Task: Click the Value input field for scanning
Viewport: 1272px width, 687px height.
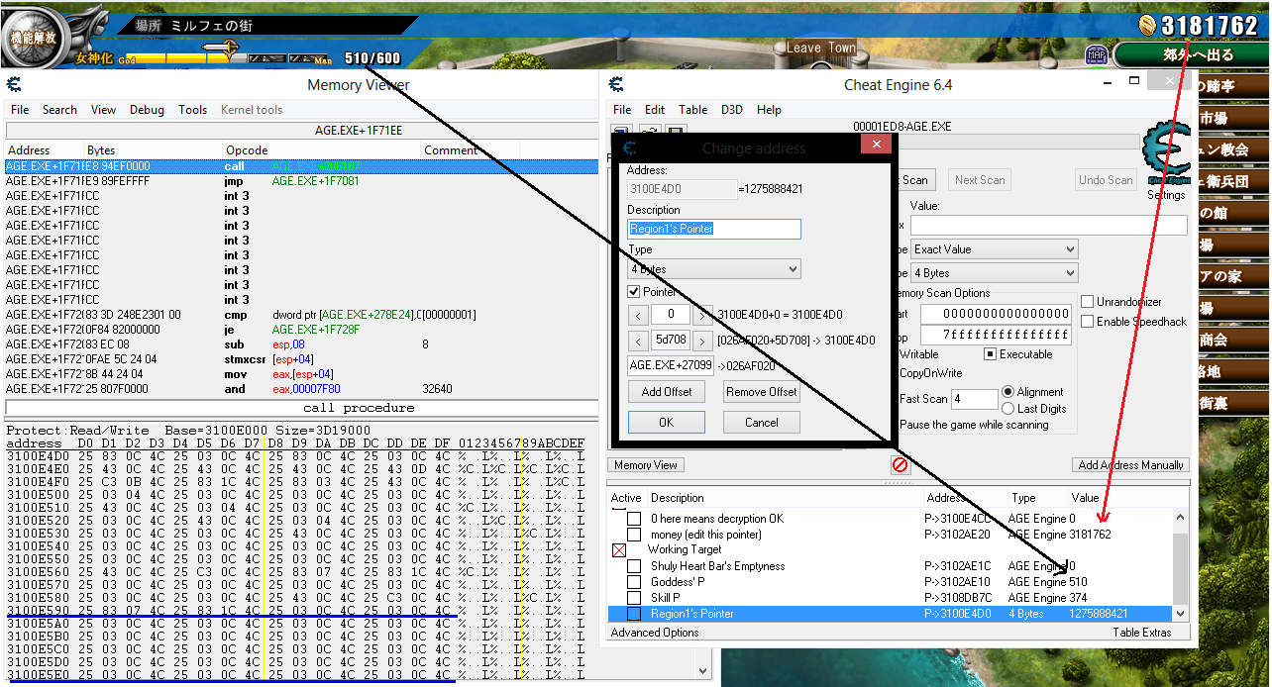Action: [x=1049, y=226]
